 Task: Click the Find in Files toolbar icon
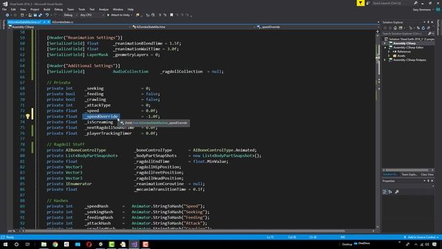pyautogui.click(x=137, y=15)
